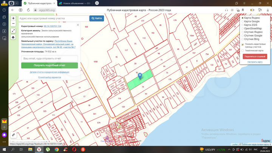Open the measure ruler tool
272x153 pixels.
(14, 134)
